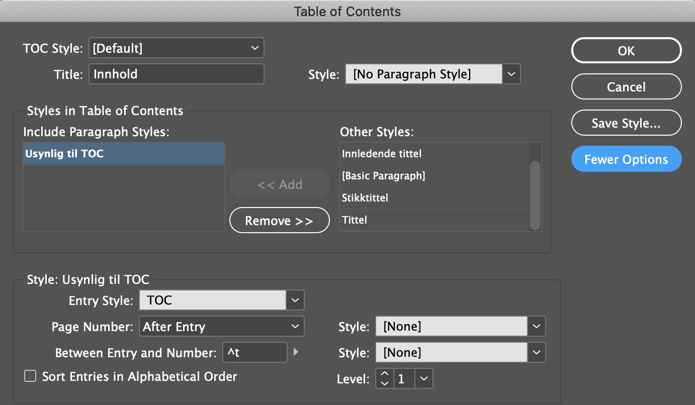695x405 pixels.
Task: Select Tittel in Other Styles list
Action: coord(435,220)
